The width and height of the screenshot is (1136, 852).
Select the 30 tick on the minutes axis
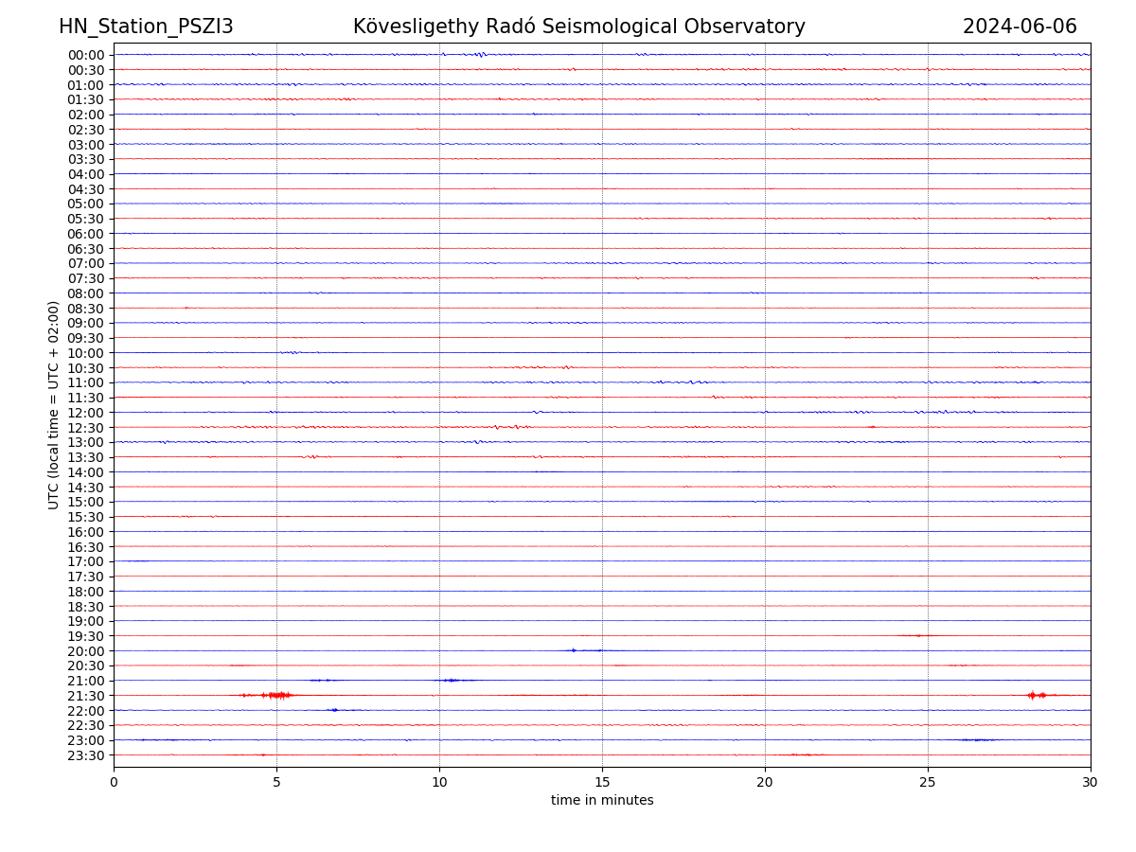1091,783
